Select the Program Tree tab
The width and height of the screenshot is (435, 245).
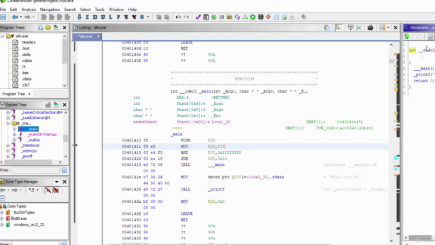coord(14,94)
